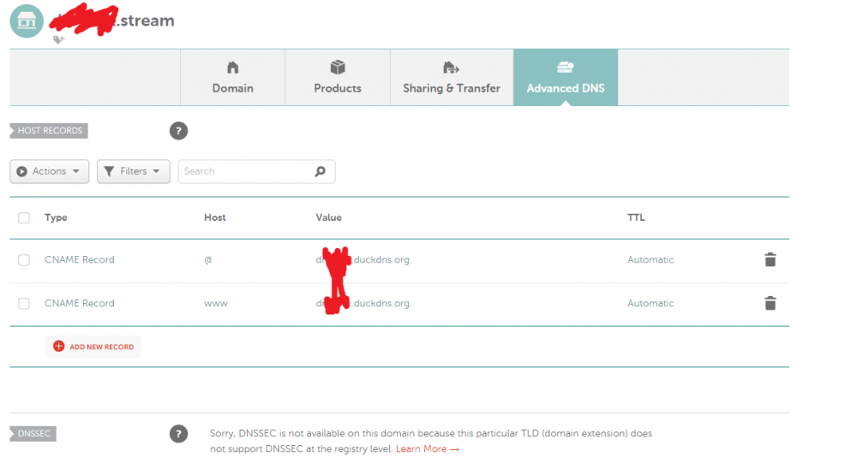Image resolution: width=857 pixels, height=457 pixels.
Task: Select the Advanced DNS tab
Action: tap(566, 78)
